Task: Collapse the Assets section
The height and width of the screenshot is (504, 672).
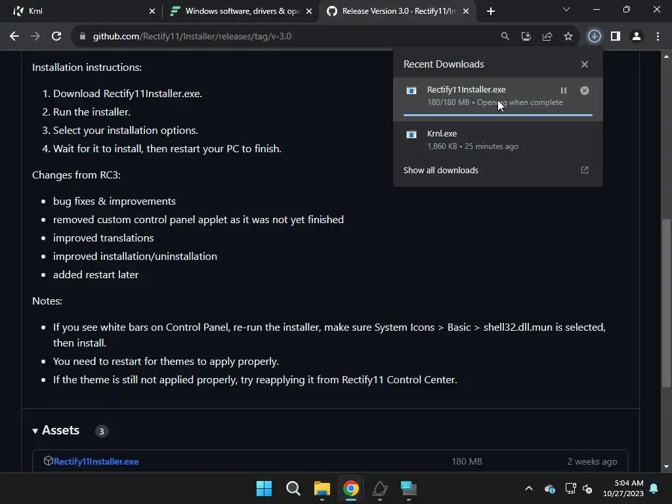Action: coord(35,431)
